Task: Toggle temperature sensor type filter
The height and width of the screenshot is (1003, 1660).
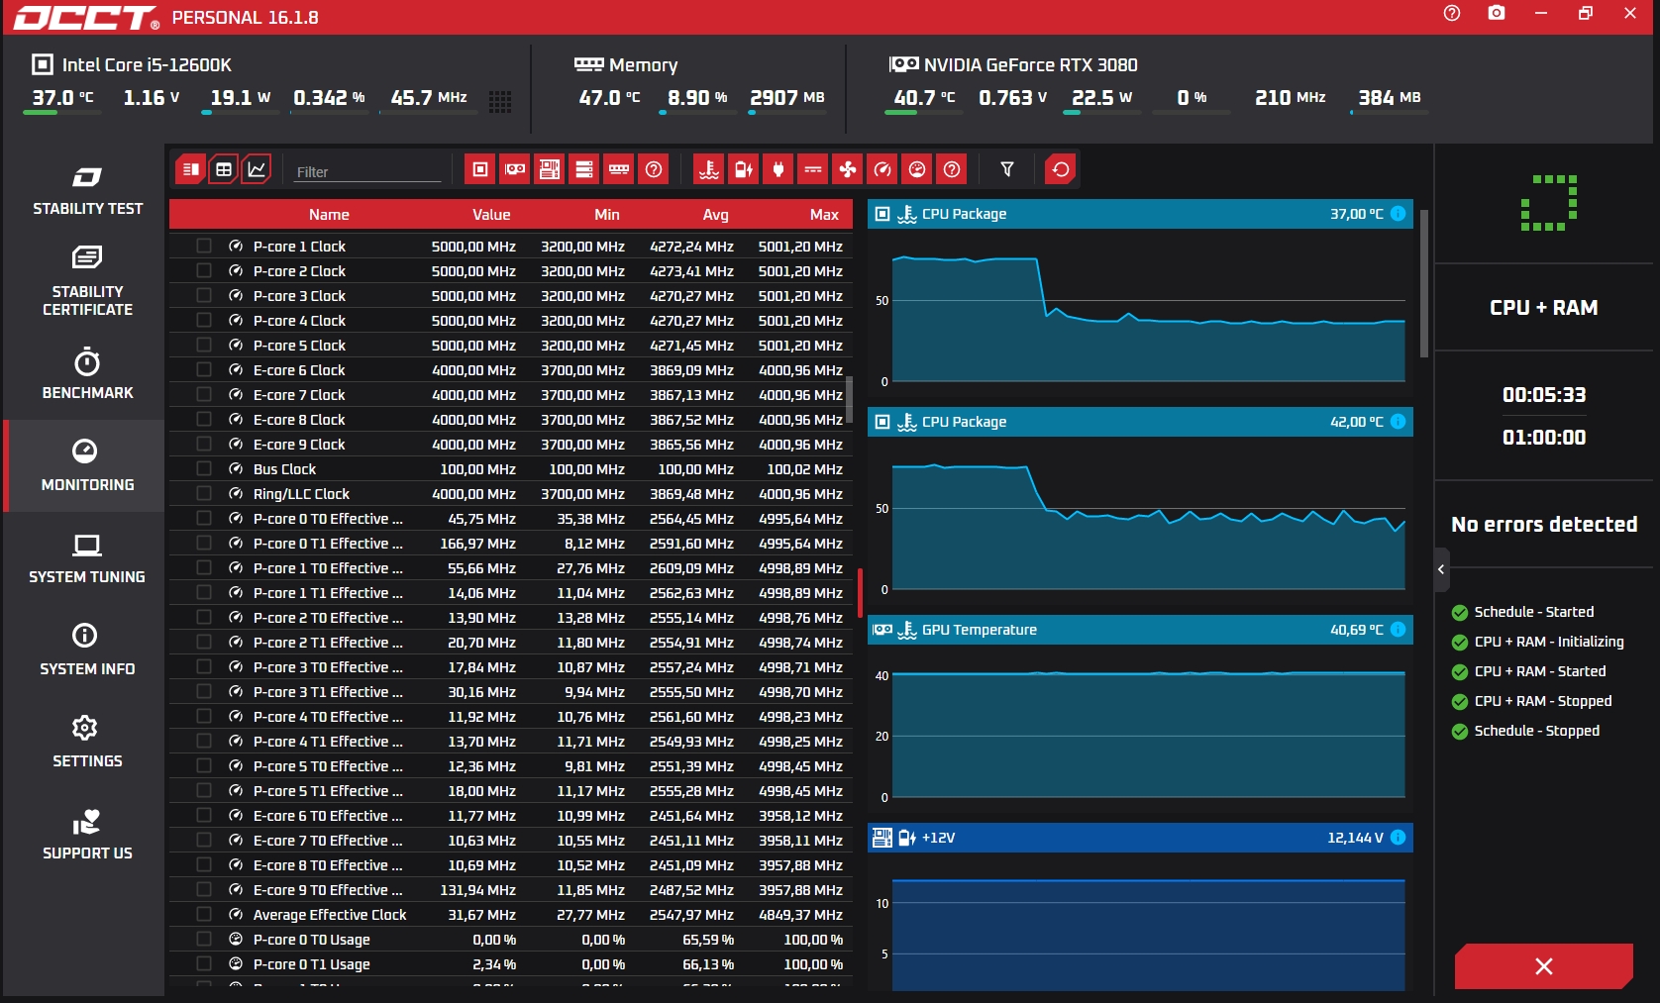Action: (709, 169)
